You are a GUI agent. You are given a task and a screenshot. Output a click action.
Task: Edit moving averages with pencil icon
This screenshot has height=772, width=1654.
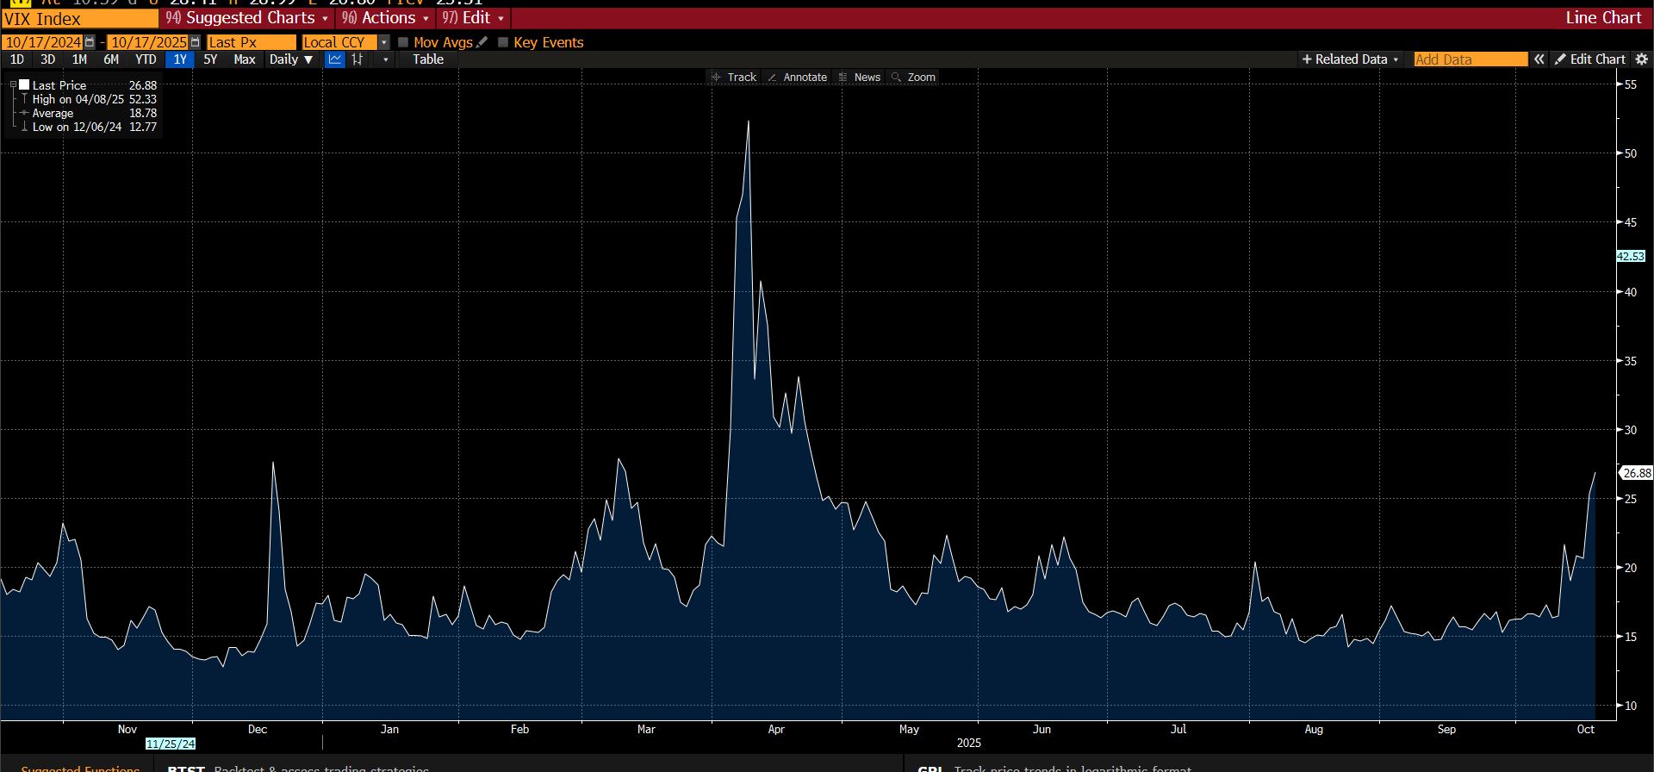point(482,42)
